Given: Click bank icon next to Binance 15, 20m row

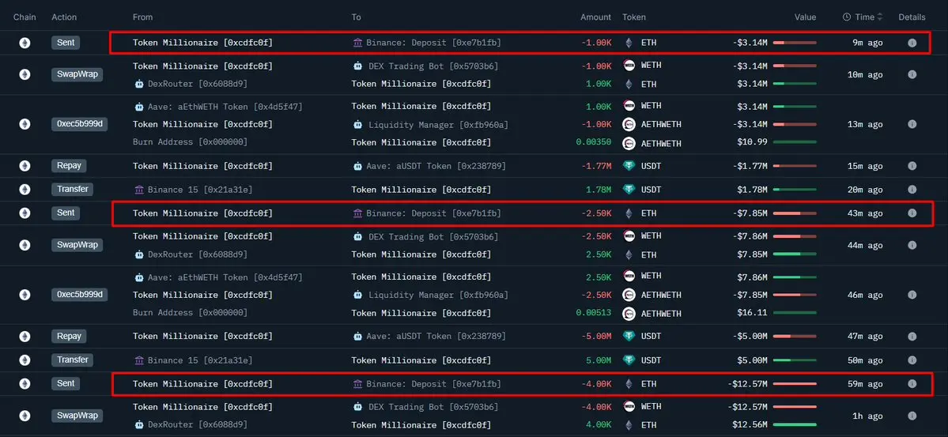Looking at the screenshot, I should click(139, 190).
